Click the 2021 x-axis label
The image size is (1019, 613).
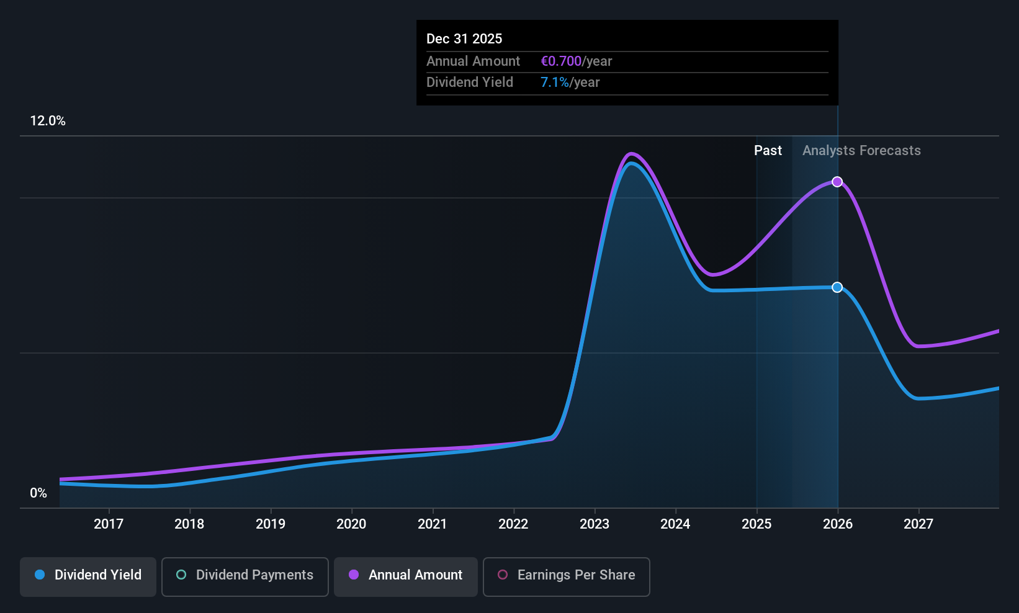point(433,524)
